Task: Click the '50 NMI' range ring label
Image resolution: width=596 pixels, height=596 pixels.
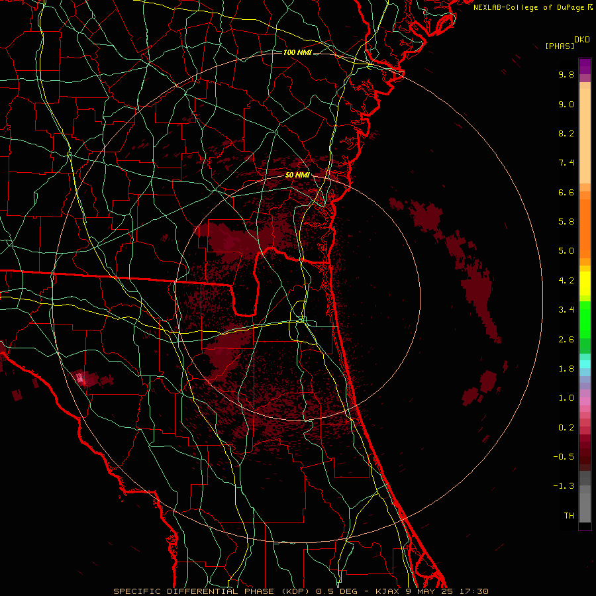Action: pyautogui.click(x=297, y=175)
